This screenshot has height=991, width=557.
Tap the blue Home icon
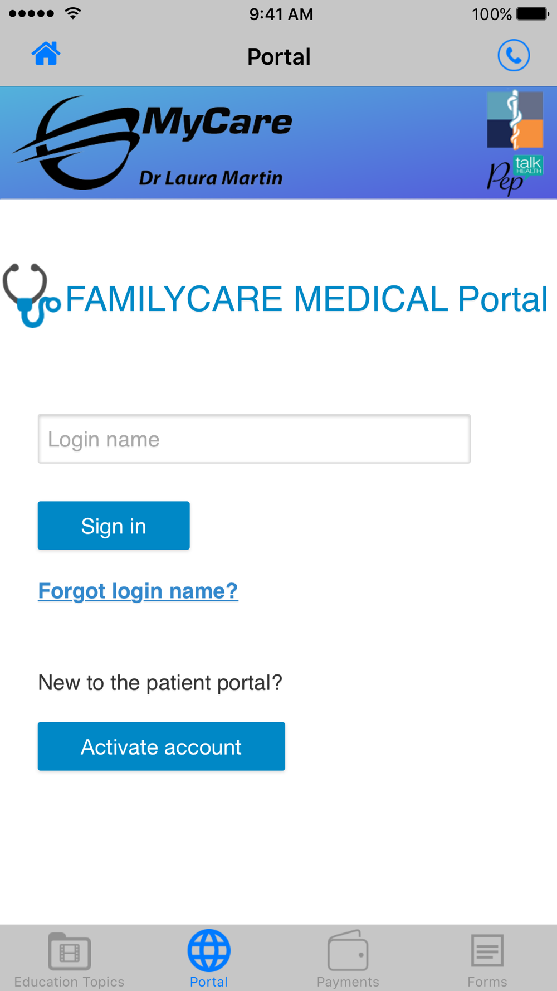(46, 54)
